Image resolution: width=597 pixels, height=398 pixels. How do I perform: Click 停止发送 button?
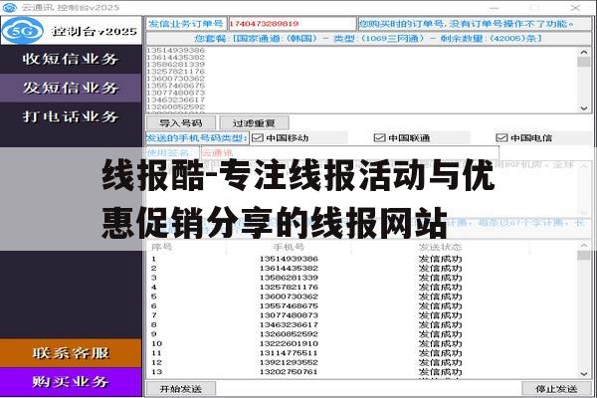pos(556,389)
